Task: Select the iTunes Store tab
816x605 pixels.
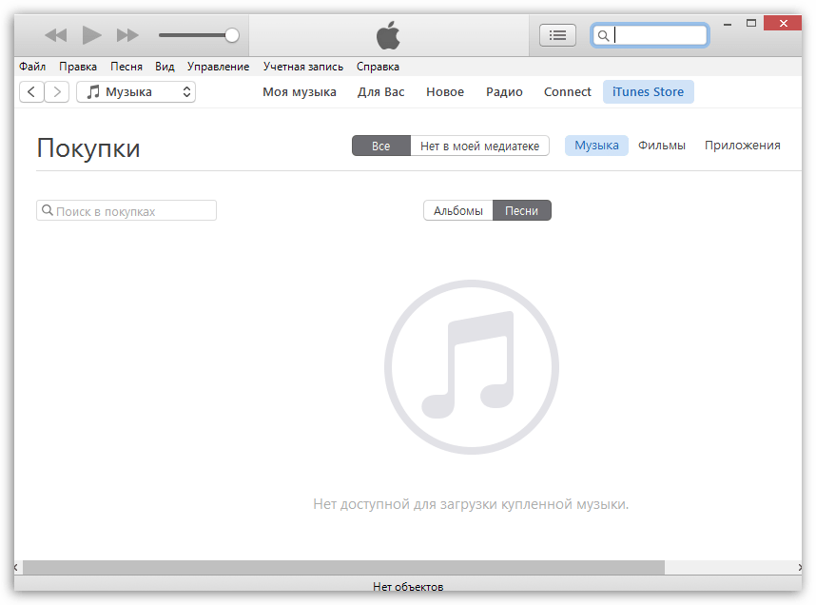Action: (x=648, y=92)
